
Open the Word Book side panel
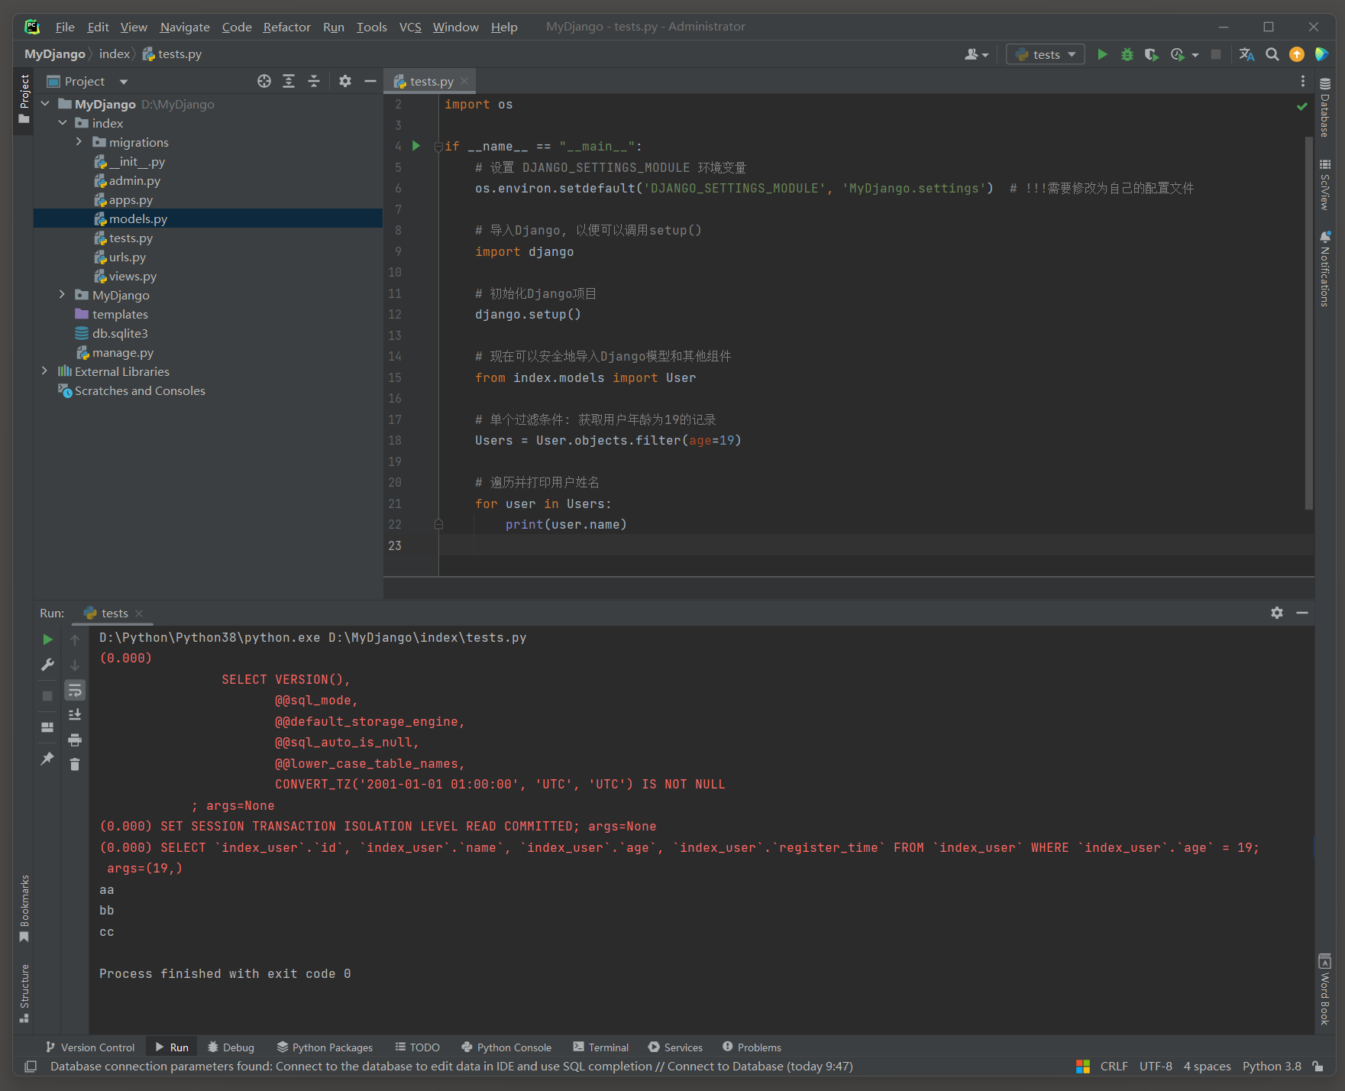click(x=1325, y=989)
